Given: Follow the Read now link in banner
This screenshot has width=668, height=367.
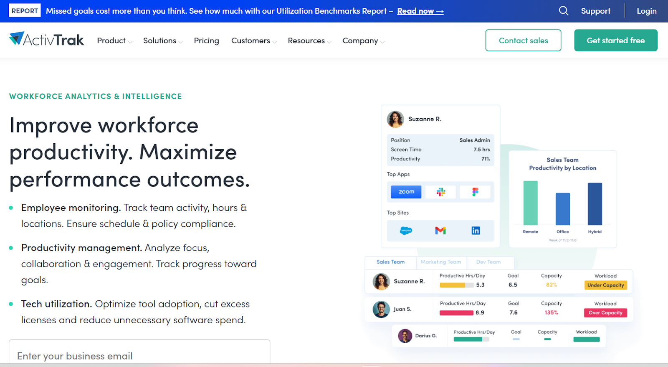Looking at the screenshot, I should (420, 11).
